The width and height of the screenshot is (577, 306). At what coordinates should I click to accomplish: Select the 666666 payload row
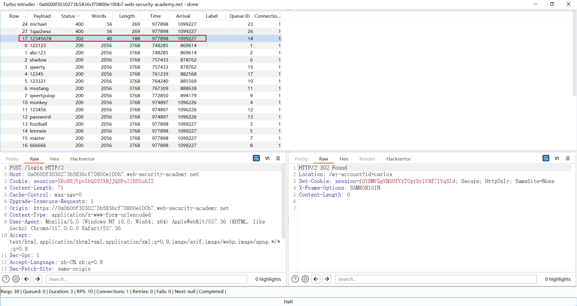[x=141, y=145]
